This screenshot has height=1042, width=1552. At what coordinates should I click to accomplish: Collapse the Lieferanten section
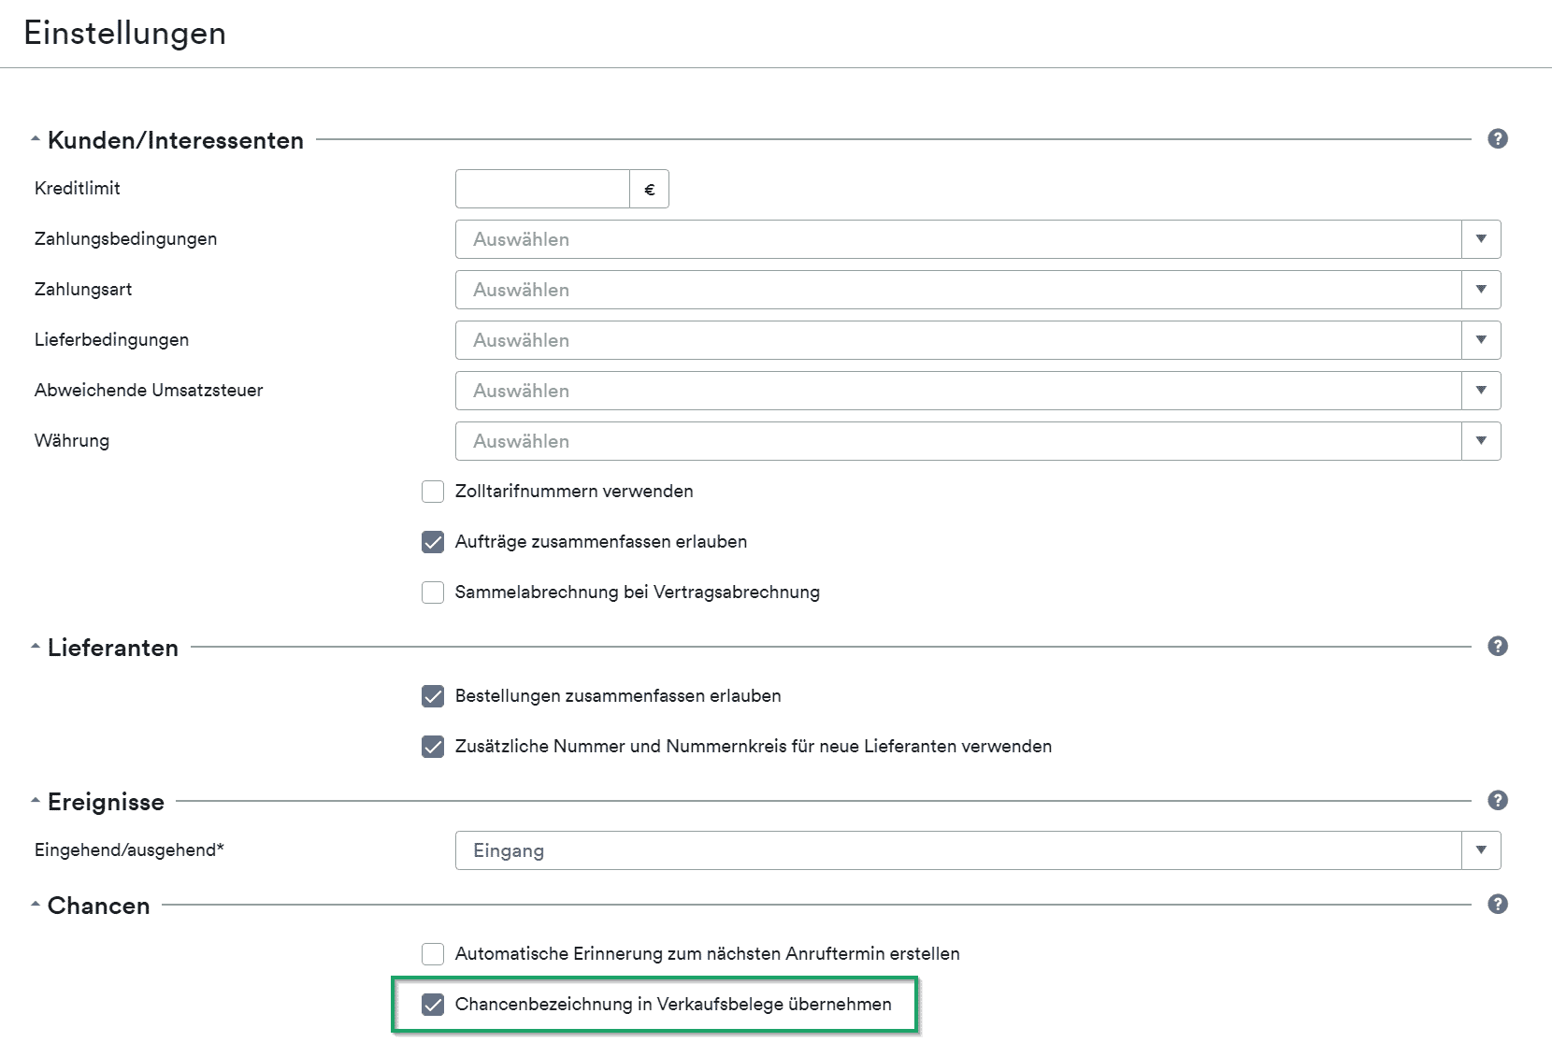tap(36, 648)
